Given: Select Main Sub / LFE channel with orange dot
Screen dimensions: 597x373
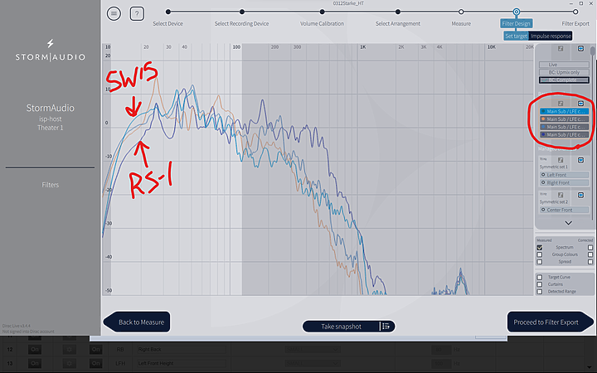Looking at the screenshot, I should pos(564,119).
